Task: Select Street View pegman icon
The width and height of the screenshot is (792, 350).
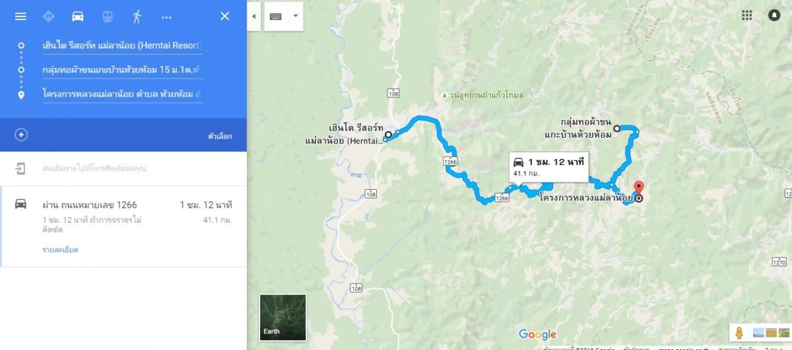Action: coord(739,332)
